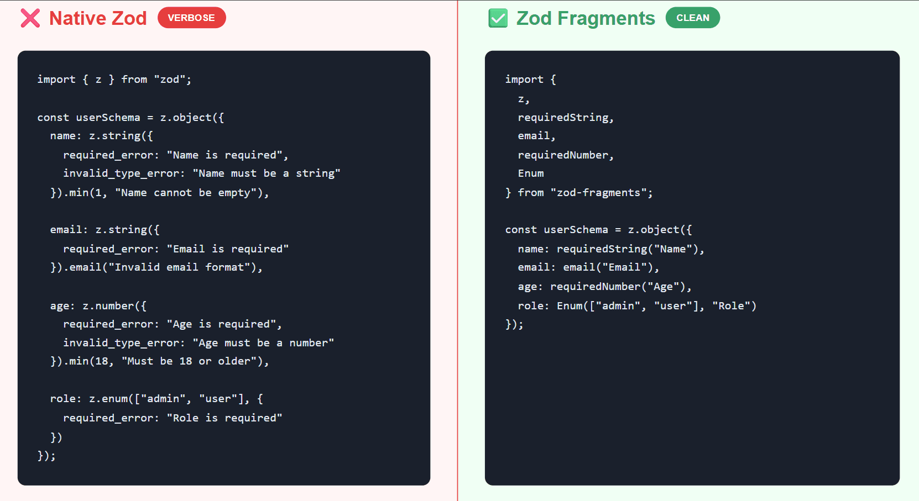Click the green CLEAN badge
Viewport: 919px width, 501px height.
tap(692, 18)
